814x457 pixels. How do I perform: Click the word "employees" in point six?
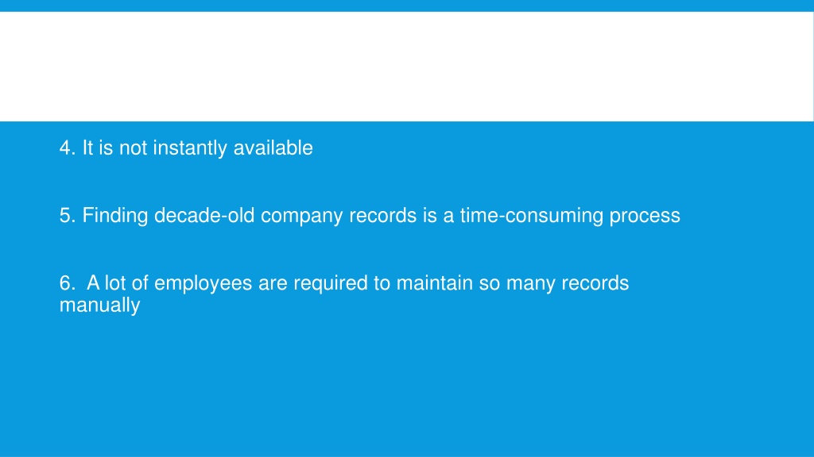203,283
